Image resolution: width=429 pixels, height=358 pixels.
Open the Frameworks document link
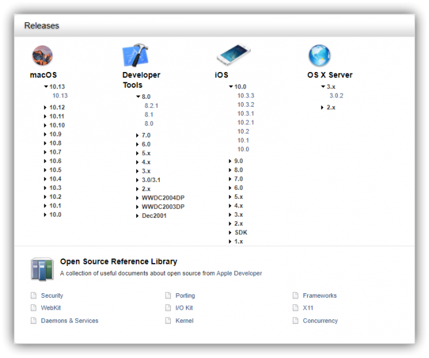coord(320,295)
